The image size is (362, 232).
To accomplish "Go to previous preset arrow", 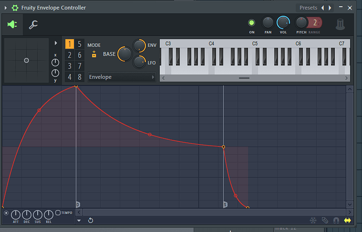I will tap(323, 8).
